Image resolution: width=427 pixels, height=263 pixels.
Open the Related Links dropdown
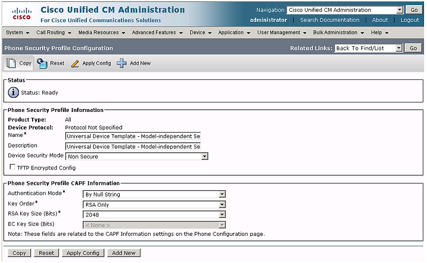pyautogui.click(x=368, y=48)
